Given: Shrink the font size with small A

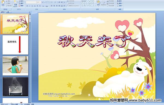Looking at the screenshot, I should click(x=45, y=2).
